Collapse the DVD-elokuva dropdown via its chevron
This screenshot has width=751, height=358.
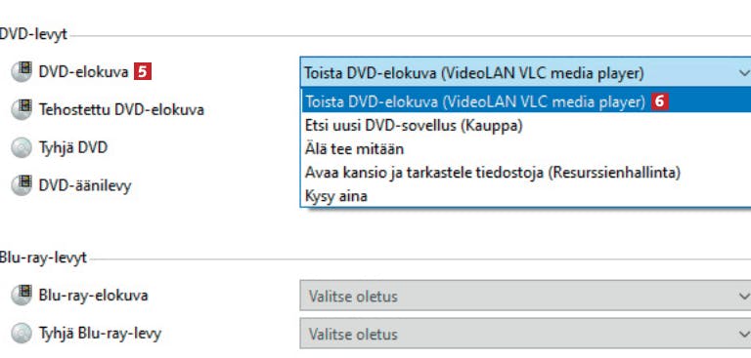744,73
